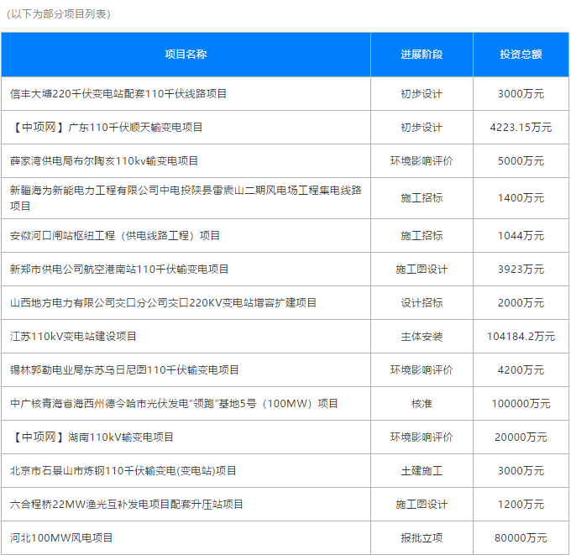
Task: Open 河北100MW风电项目
Action: 61,537
